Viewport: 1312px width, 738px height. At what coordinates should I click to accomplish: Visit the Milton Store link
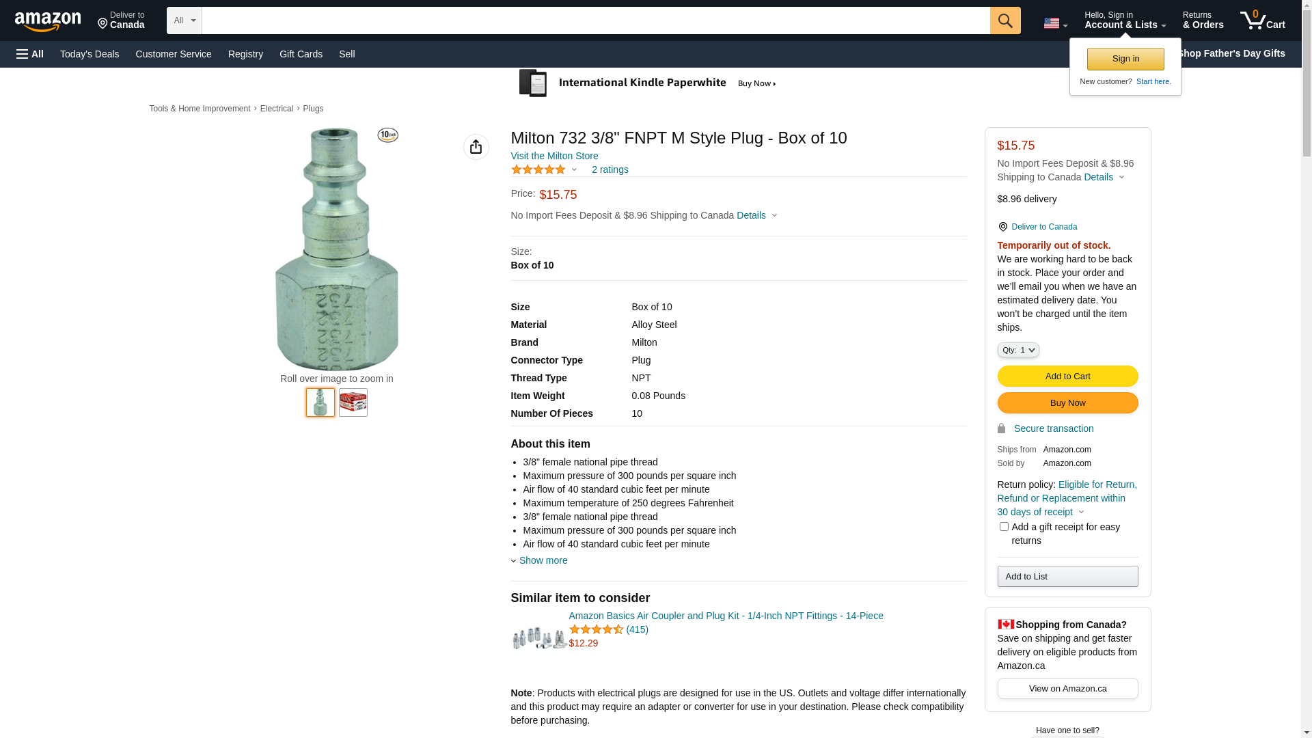pyautogui.click(x=554, y=156)
